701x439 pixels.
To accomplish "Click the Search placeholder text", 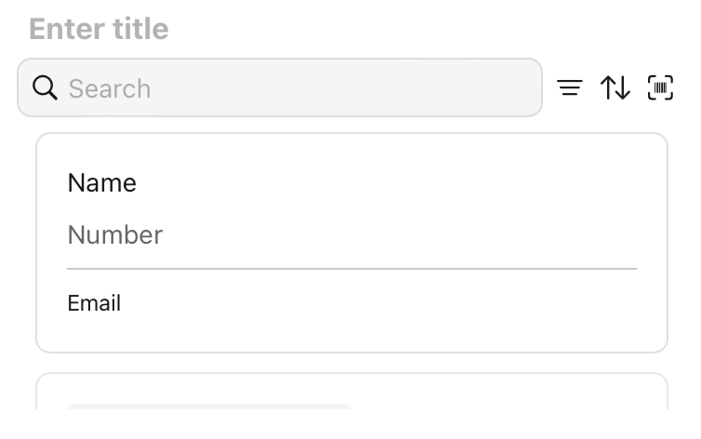I will pyautogui.click(x=110, y=88).
